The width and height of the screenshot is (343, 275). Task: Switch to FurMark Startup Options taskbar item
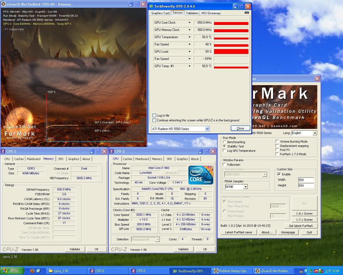232,271
